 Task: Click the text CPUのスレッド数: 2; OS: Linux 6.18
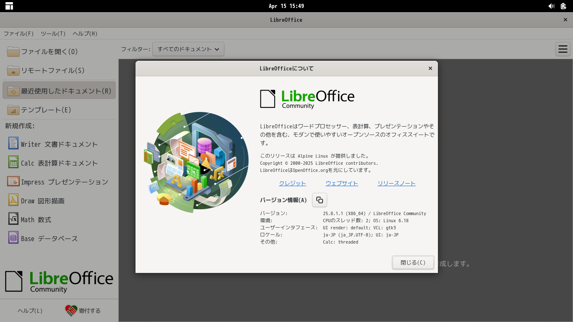pos(366,221)
